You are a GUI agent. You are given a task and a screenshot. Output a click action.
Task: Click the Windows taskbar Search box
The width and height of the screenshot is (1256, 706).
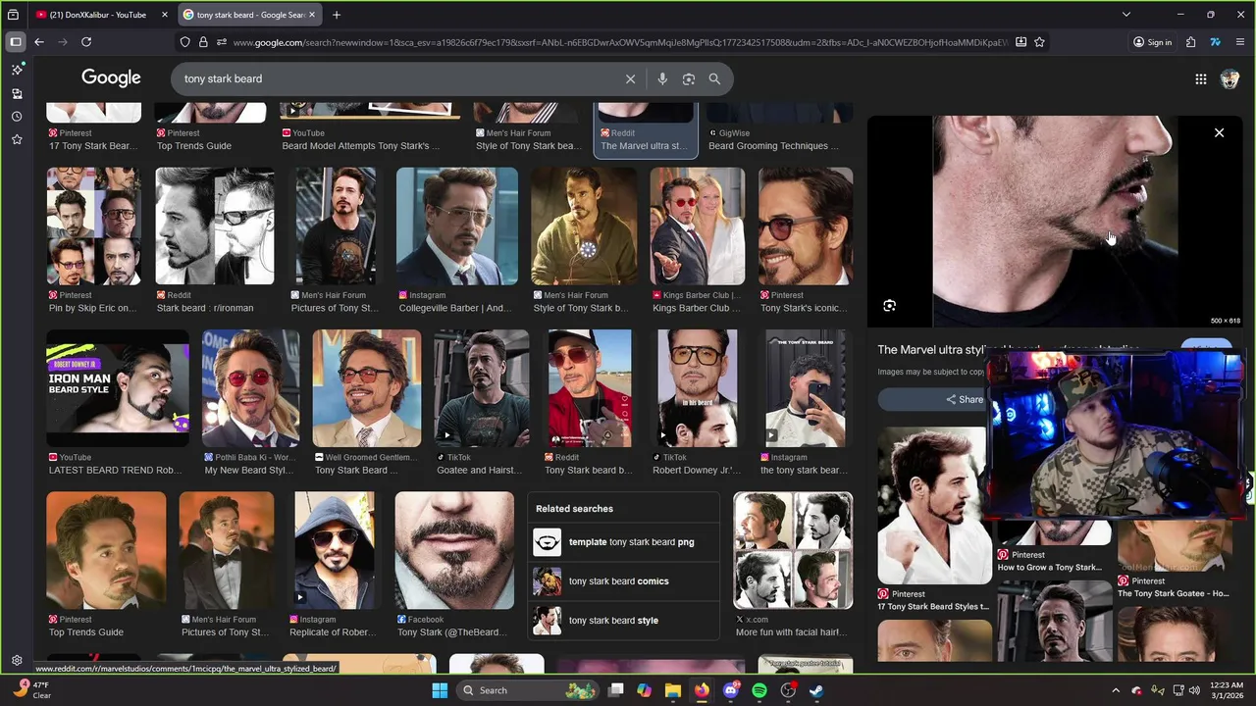click(x=528, y=690)
